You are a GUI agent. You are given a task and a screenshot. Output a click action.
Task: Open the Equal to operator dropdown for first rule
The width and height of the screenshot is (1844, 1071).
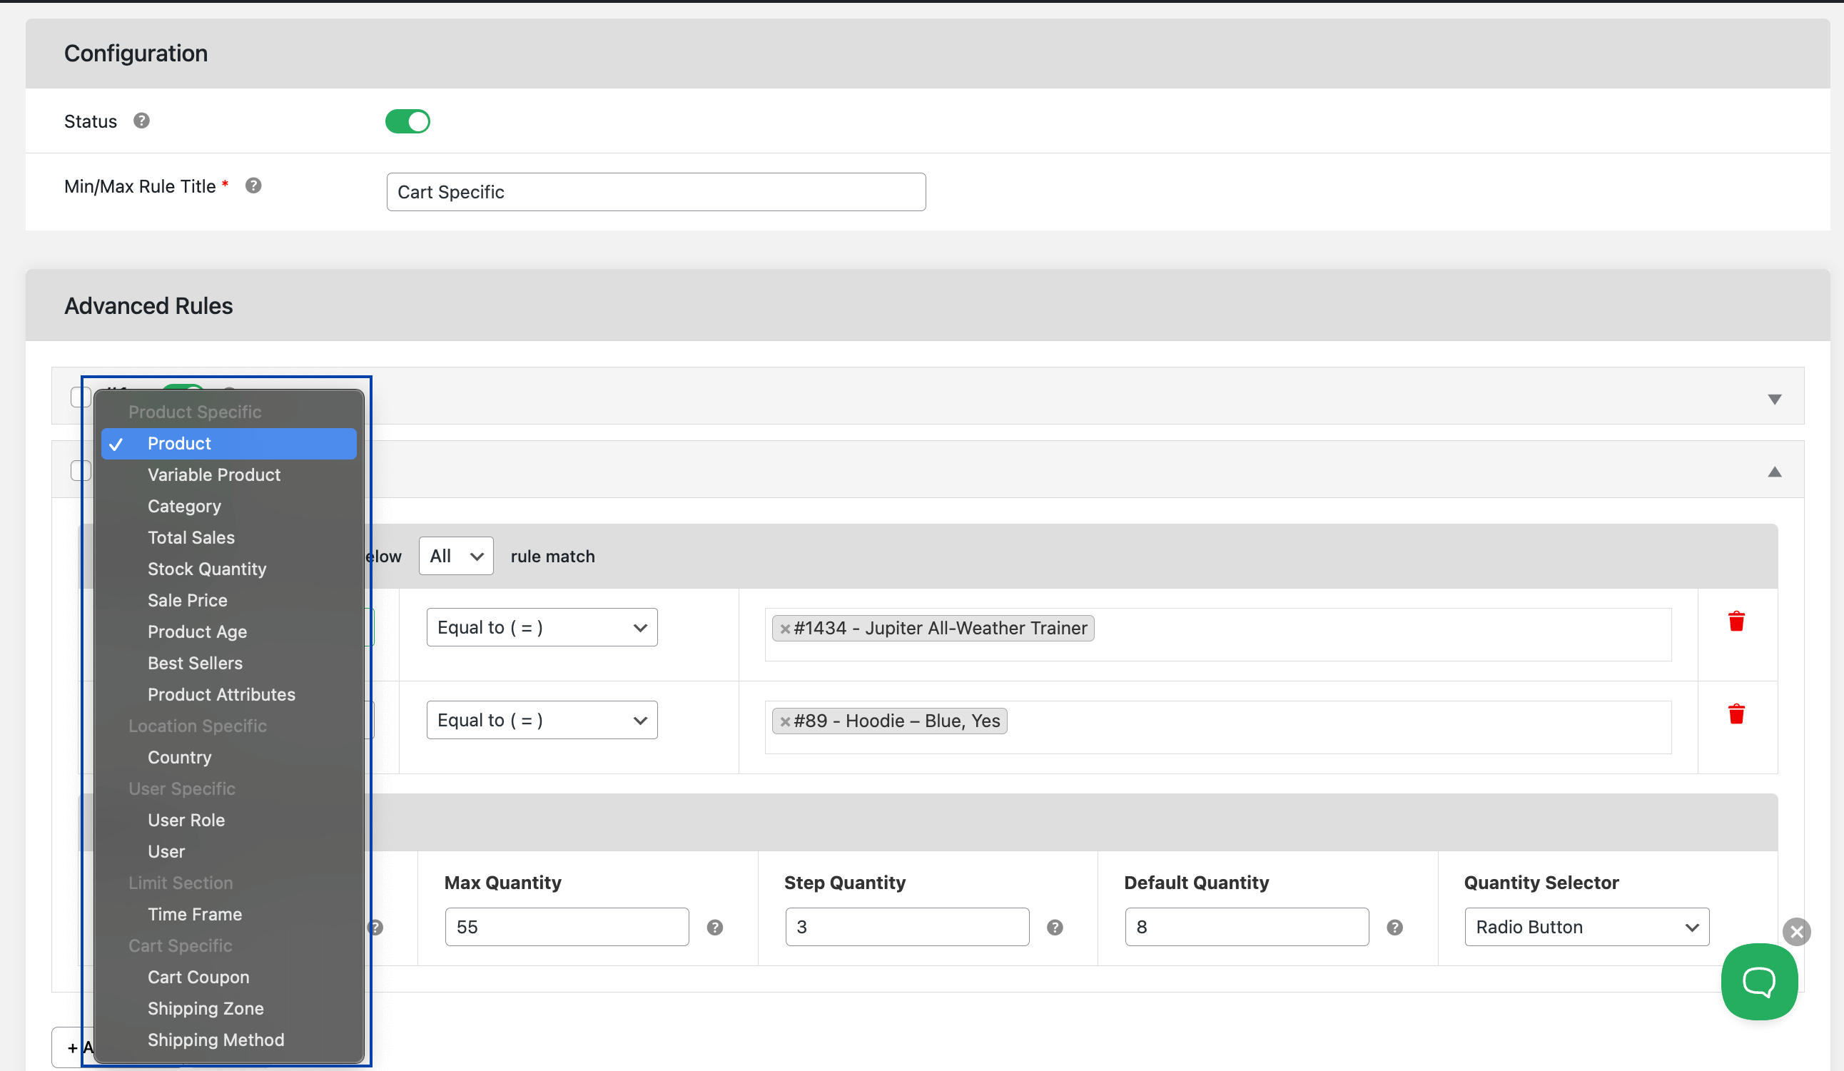point(542,626)
